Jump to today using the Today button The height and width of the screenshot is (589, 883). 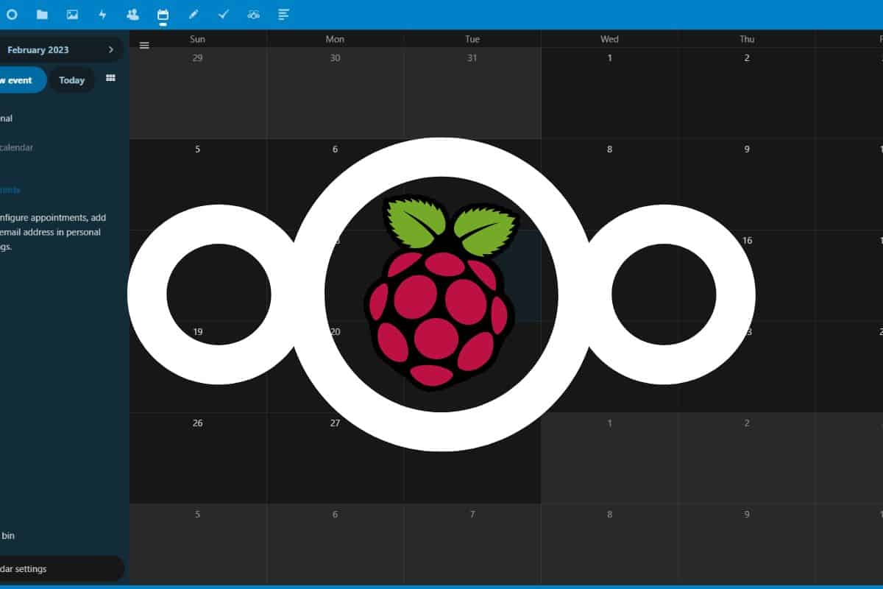pos(71,80)
